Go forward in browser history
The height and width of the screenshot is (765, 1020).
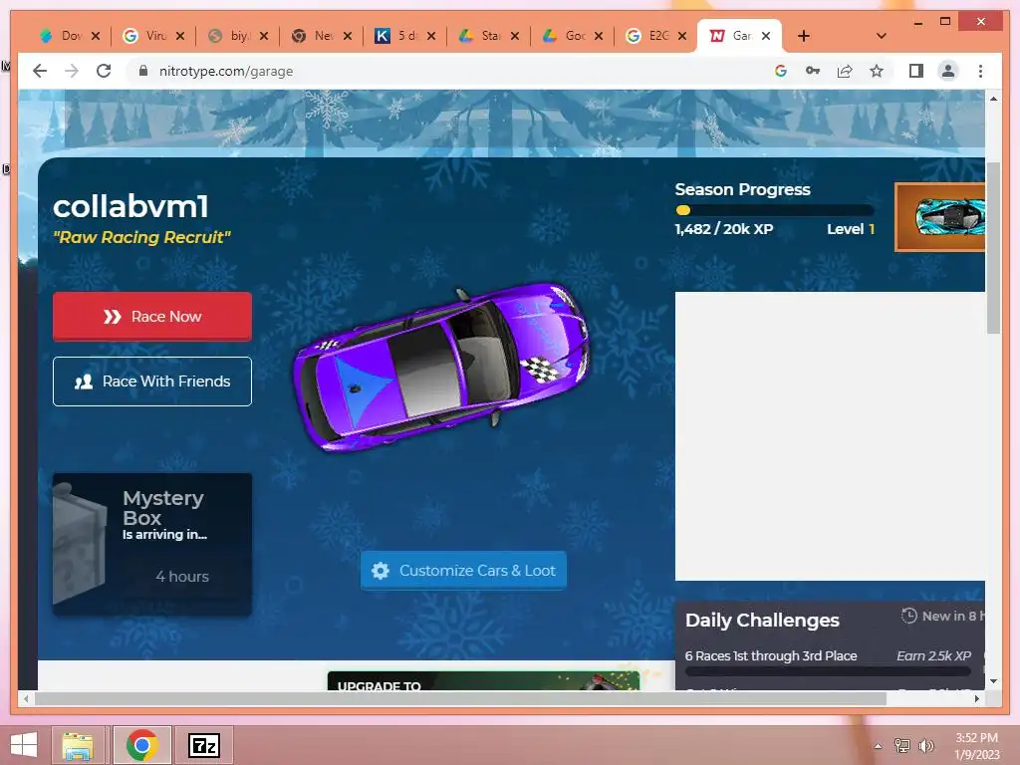click(x=72, y=71)
